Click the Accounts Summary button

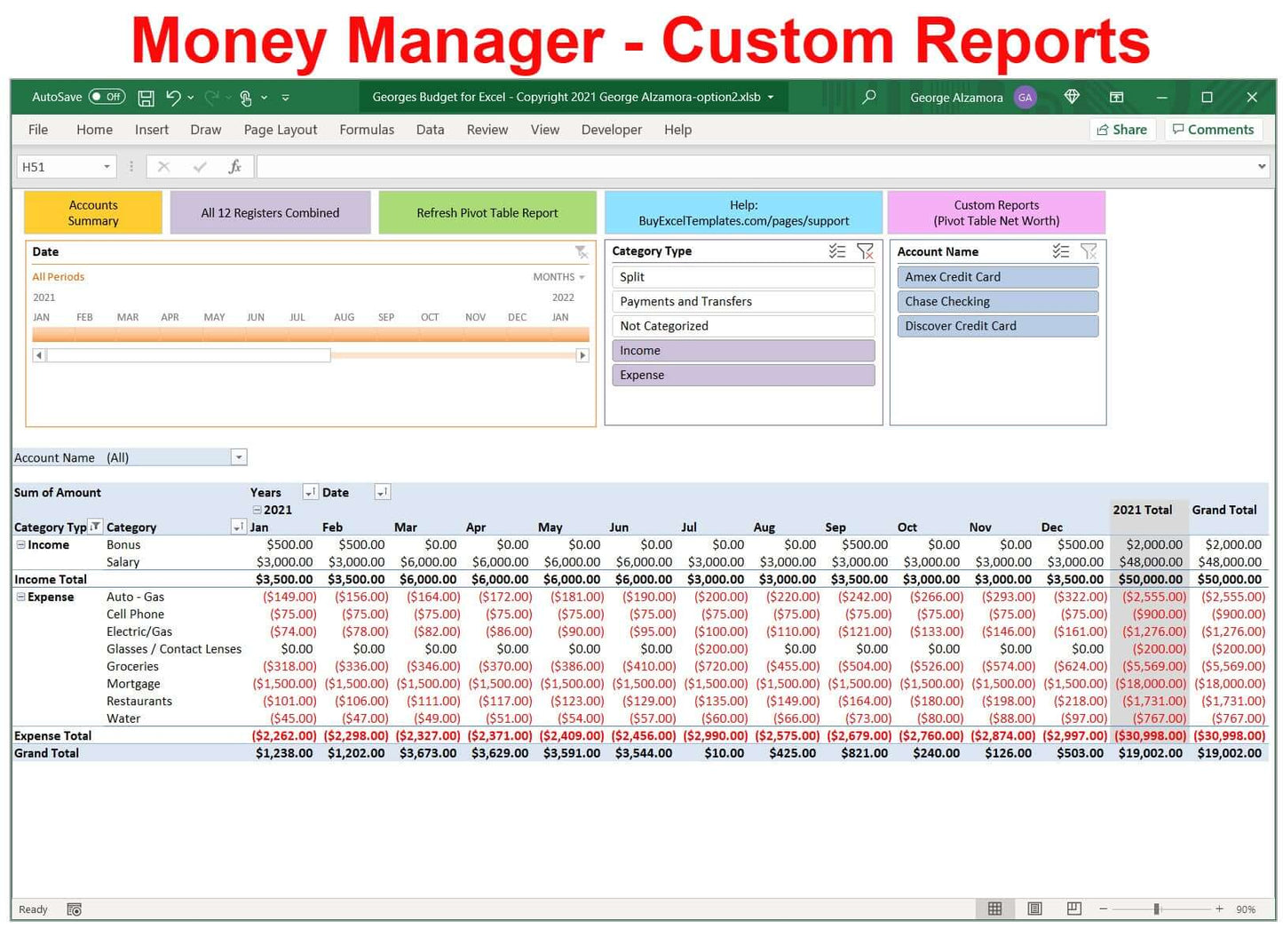tap(93, 213)
